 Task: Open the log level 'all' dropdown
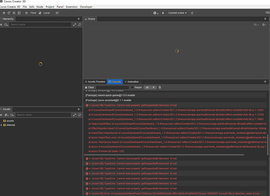[150, 87]
